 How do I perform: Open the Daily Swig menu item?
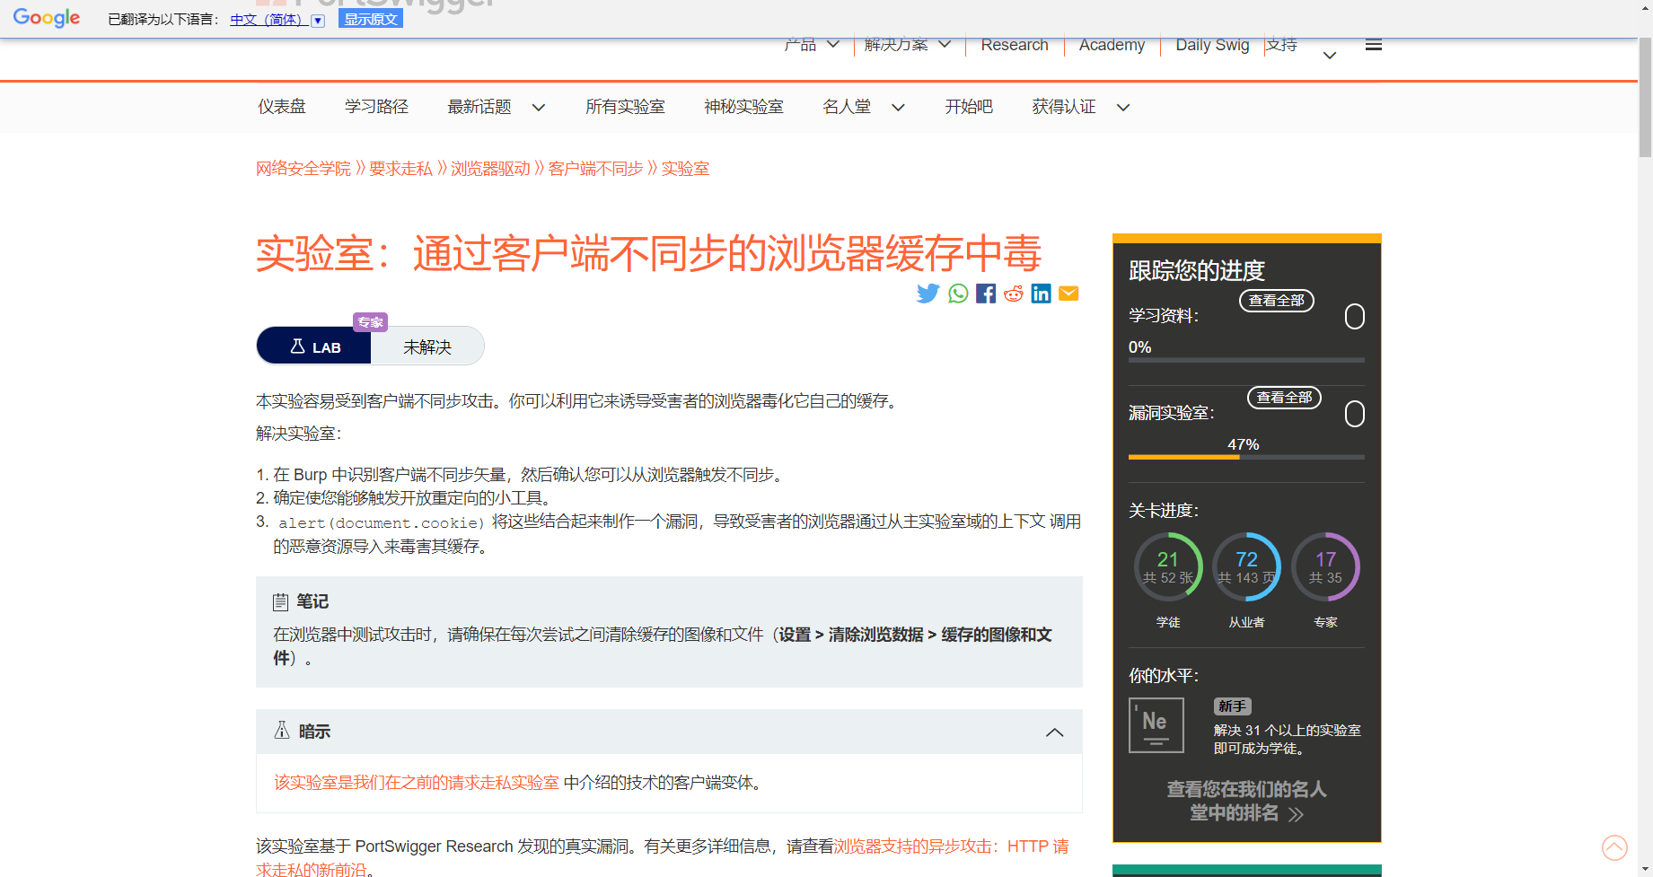coord(1212,45)
